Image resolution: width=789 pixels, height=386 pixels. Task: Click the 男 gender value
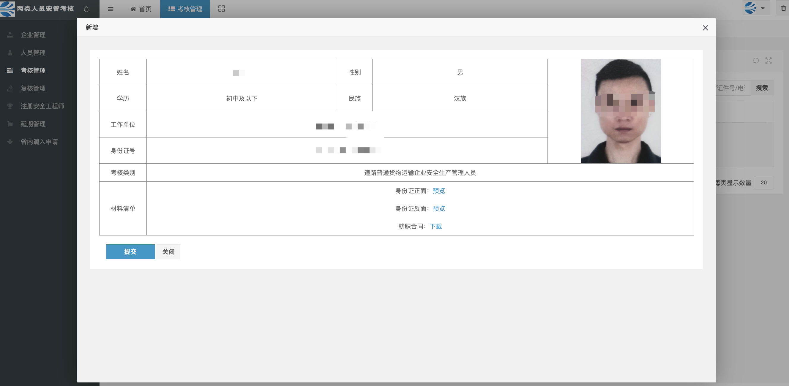click(460, 72)
